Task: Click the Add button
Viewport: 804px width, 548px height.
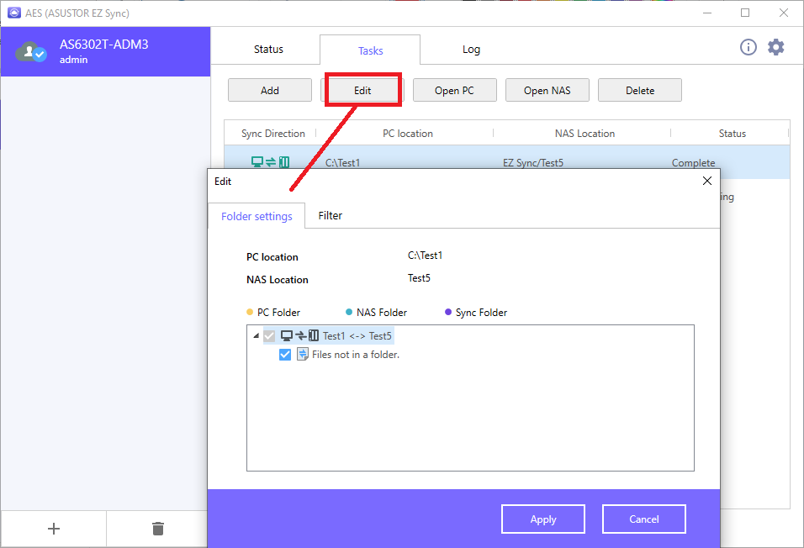Action: point(270,90)
